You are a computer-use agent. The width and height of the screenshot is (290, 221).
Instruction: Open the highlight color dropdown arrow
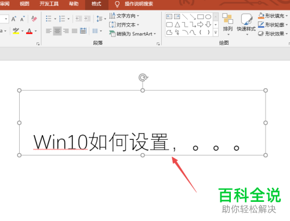(23, 31)
